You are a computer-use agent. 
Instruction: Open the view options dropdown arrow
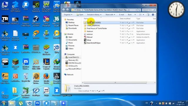tap(143, 15)
